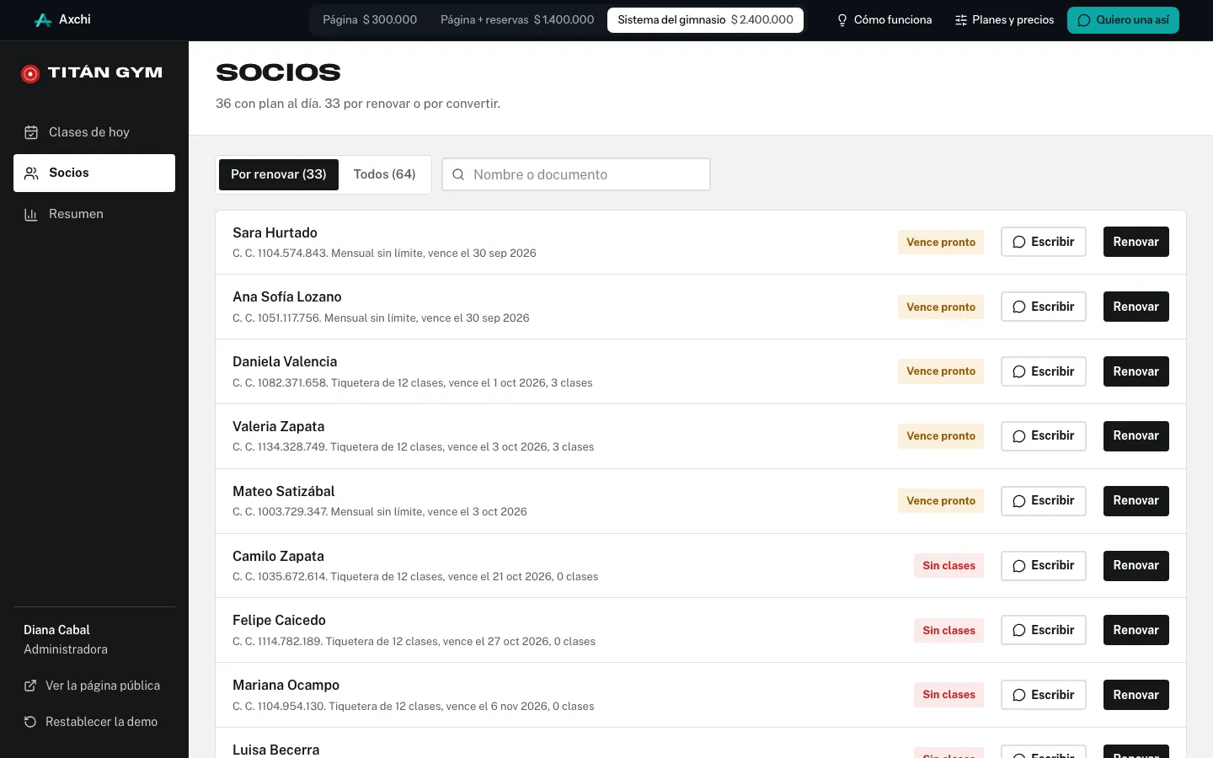Click the chat bubble icon in Valeria Zapata's row
This screenshot has height=758, width=1213.
point(1019,436)
